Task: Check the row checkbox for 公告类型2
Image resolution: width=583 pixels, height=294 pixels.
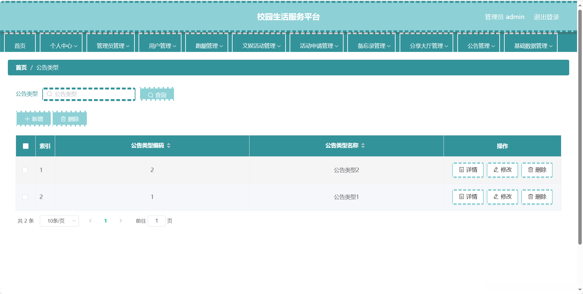Action: [25, 170]
